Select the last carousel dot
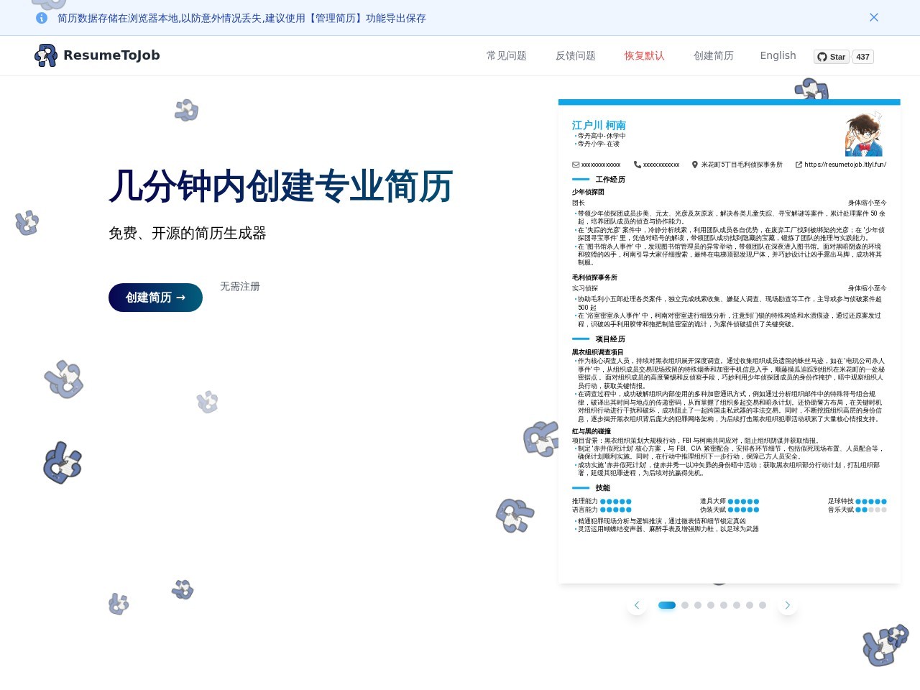The width and height of the screenshot is (920, 690). (763, 605)
